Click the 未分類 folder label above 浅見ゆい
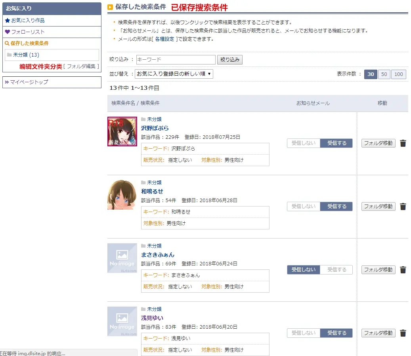Image resolution: width=411 pixels, height=356 pixels. [x=154, y=309]
